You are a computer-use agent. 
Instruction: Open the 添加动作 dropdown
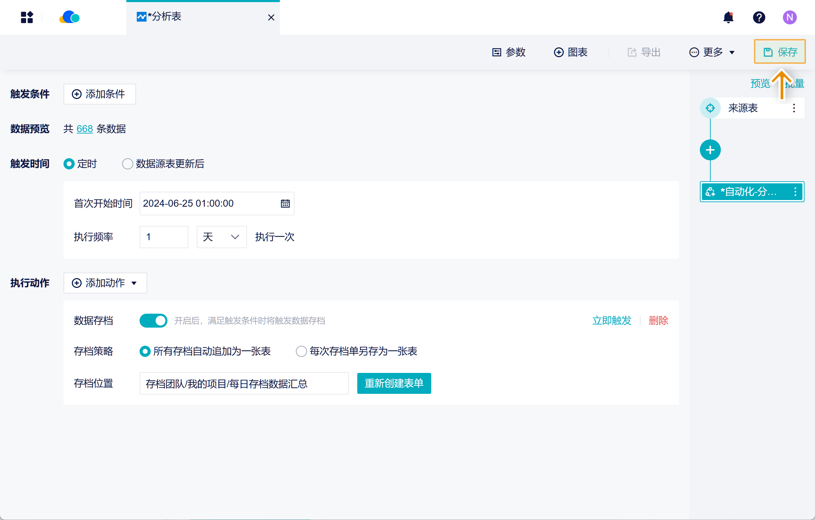click(105, 283)
